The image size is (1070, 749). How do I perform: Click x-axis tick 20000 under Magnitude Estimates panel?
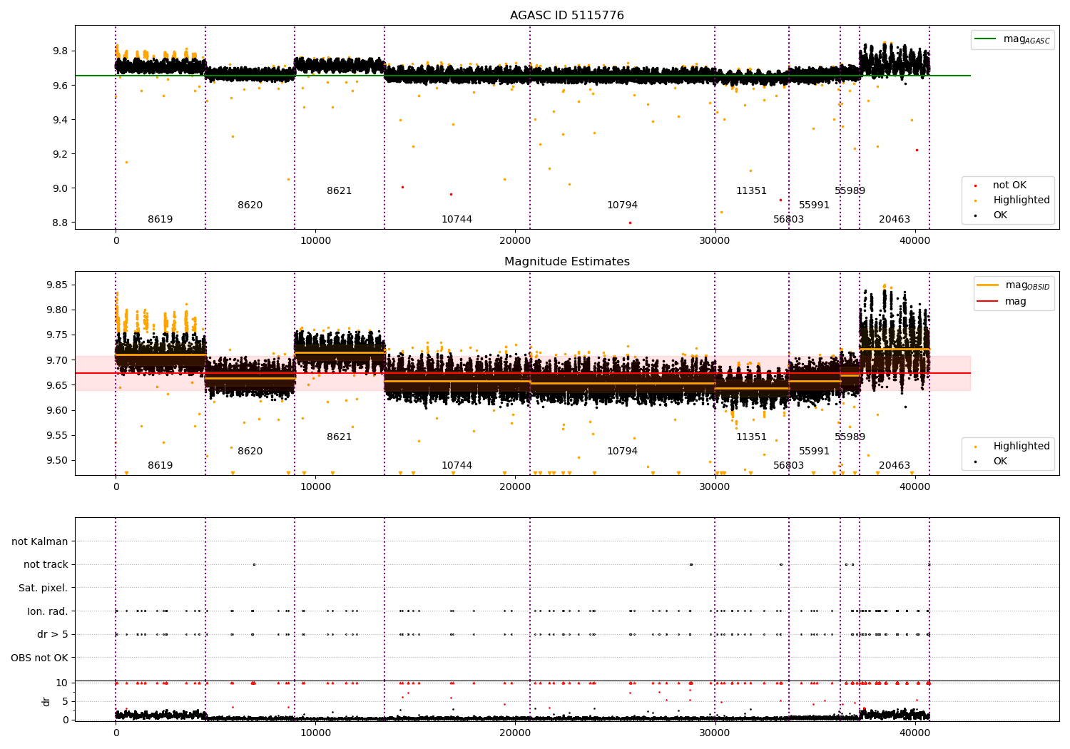pos(515,487)
